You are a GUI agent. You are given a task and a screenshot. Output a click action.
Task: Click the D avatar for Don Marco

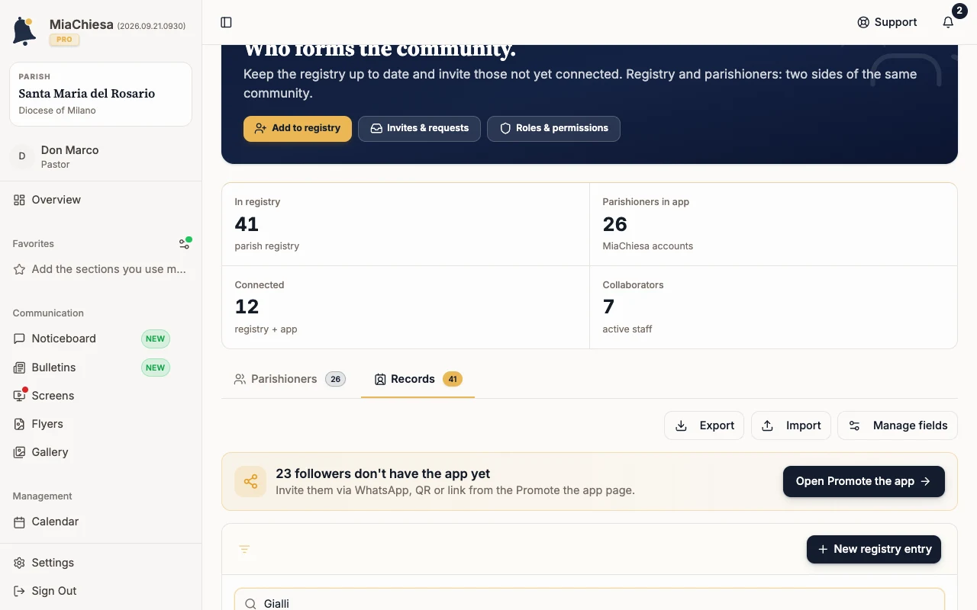click(x=22, y=156)
